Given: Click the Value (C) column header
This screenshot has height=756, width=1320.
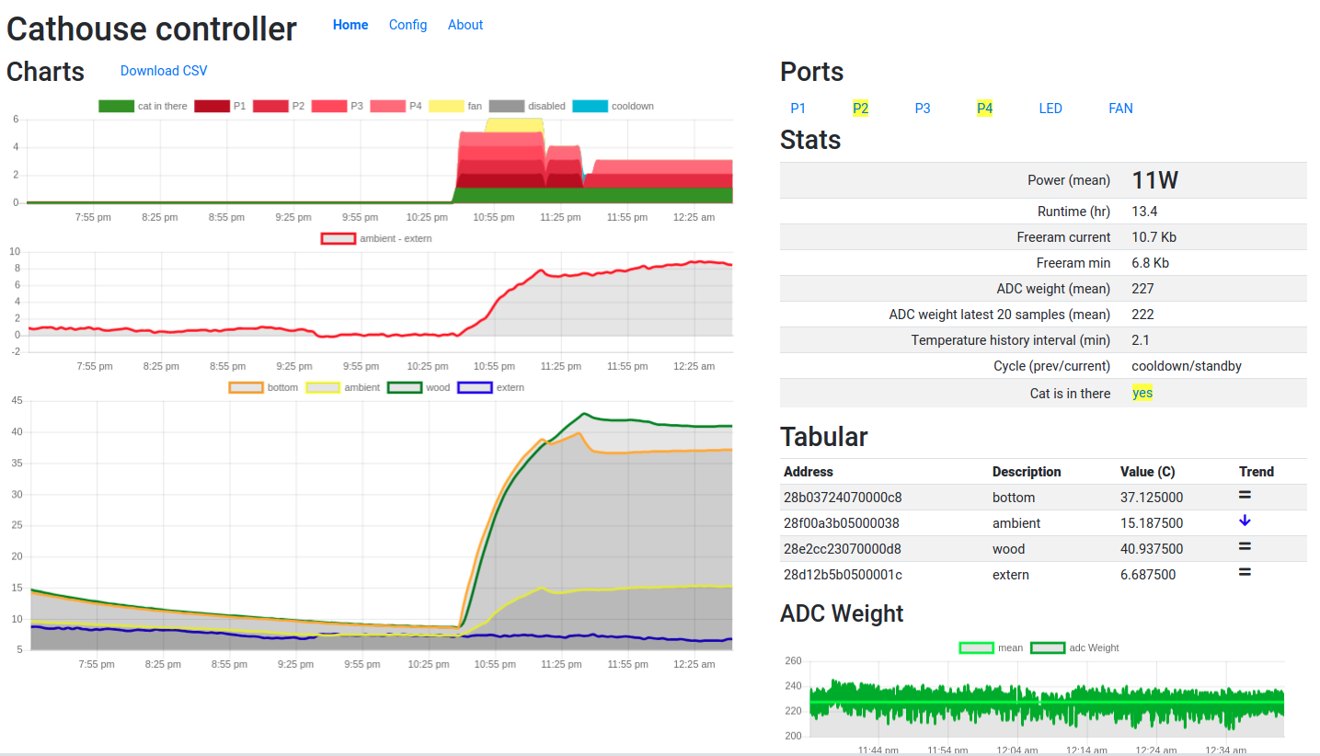Looking at the screenshot, I should [x=1147, y=472].
